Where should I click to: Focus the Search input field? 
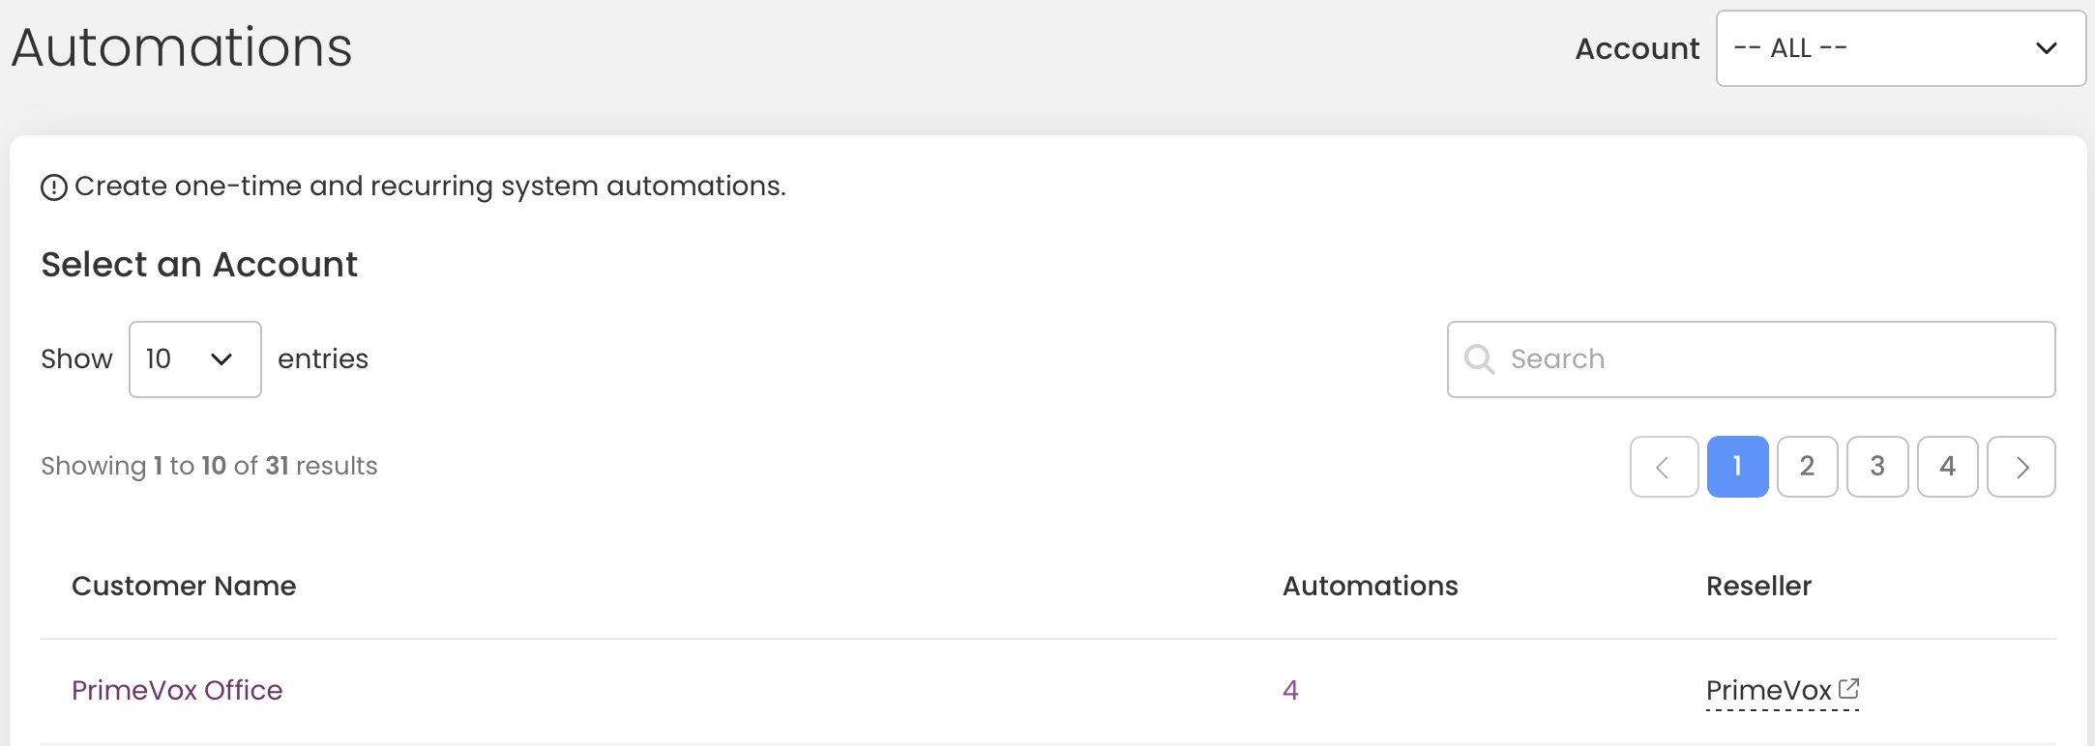pos(1751,359)
